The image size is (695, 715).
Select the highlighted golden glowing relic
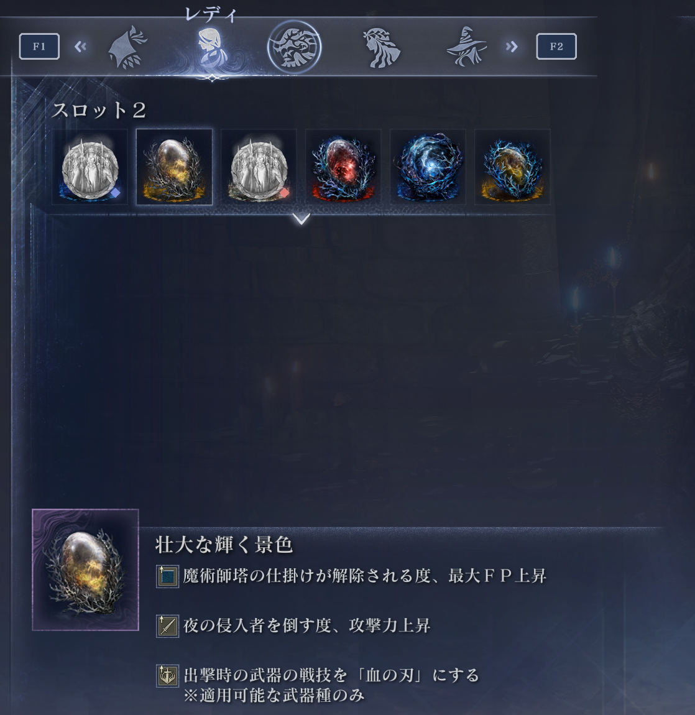(174, 167)
